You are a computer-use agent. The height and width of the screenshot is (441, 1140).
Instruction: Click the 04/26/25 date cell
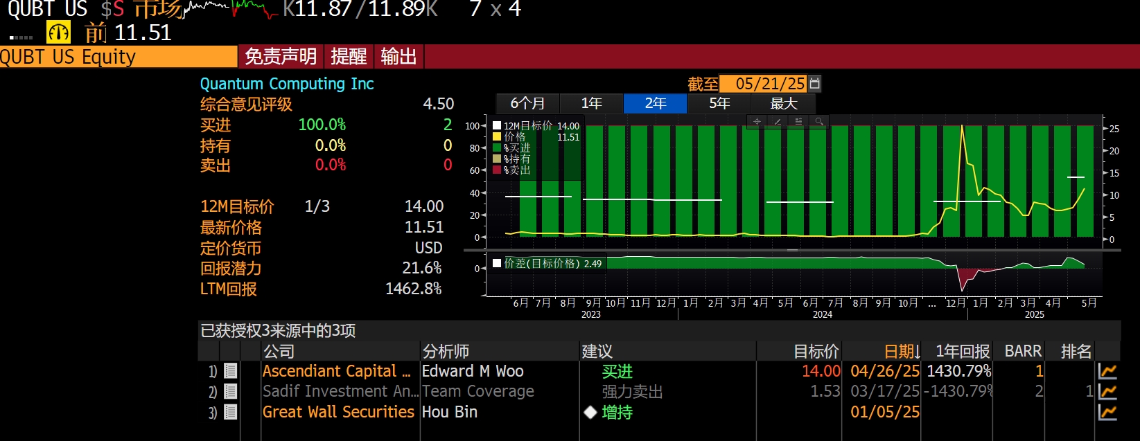885,371
